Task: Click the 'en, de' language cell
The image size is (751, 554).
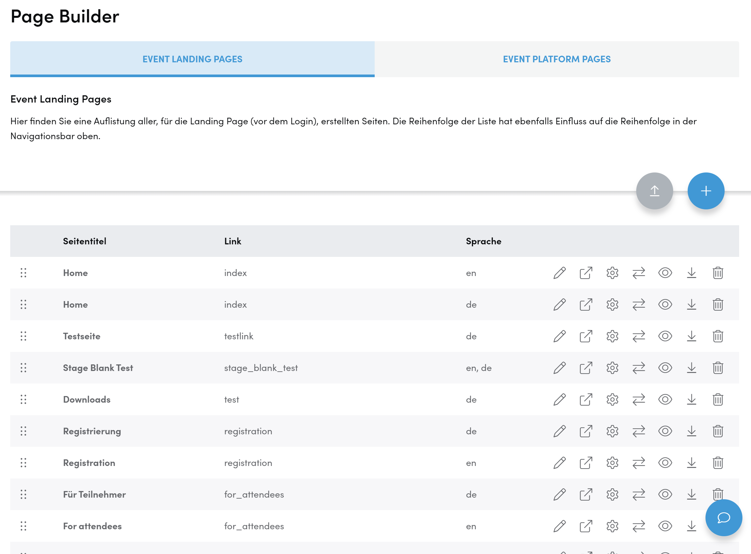Action: [x=479, y=368]
